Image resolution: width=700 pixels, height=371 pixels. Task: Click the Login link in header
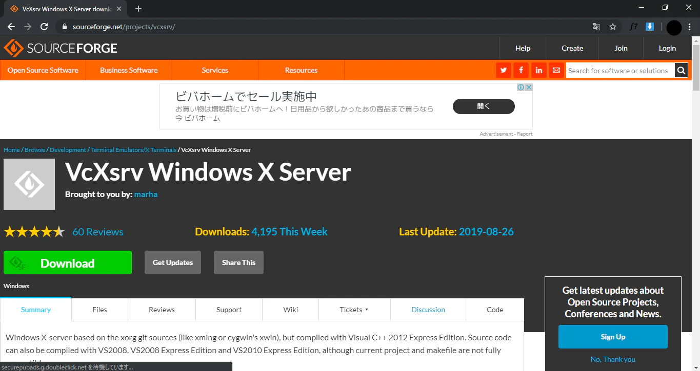(667, 48)
